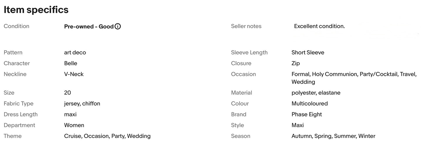The image size is (424, 153).
Task: Click the V-Neck neckline value
Action: point(74,74)
